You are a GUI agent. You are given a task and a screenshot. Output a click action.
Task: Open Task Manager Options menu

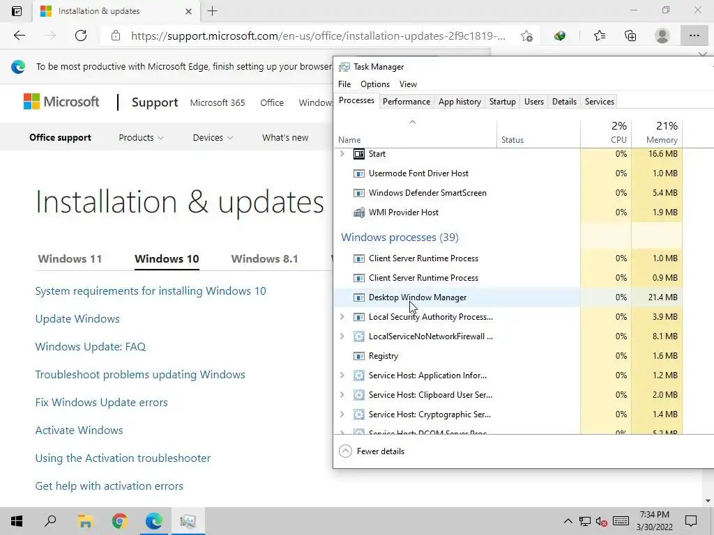[374, 84]
